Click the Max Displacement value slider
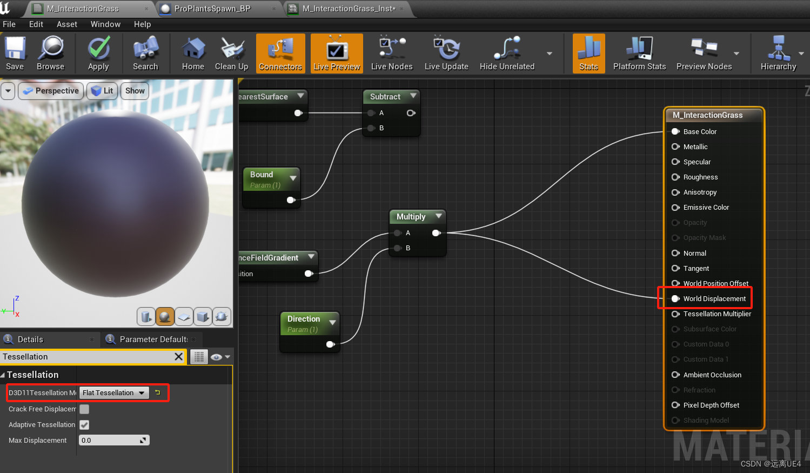810x473 pixels. 114,439
